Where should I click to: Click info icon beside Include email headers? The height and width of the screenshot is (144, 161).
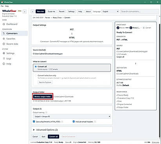click(95, 122)
